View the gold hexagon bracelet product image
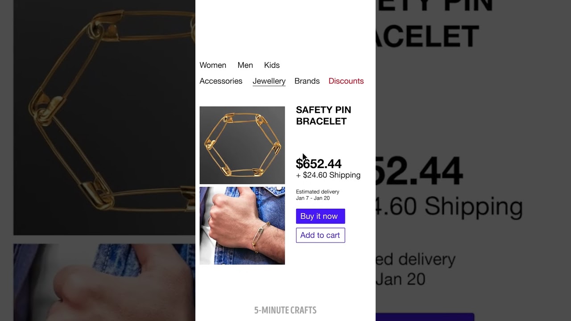Viewport: 571px width, 321px height. coord(242,145)
